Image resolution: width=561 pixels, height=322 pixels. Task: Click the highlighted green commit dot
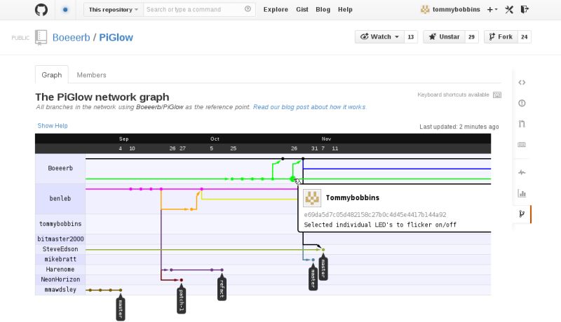pos(292,178)
